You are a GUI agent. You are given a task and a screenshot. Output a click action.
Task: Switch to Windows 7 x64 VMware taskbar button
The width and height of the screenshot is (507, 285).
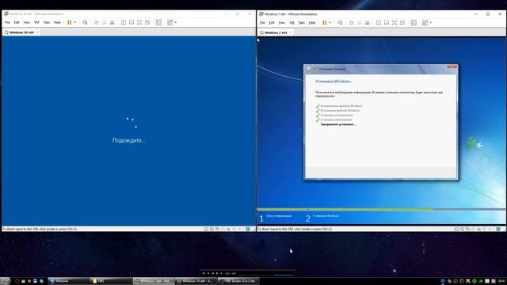154,281
